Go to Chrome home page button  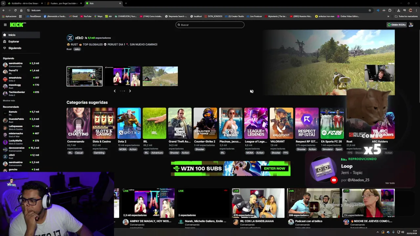coord(21,10)
